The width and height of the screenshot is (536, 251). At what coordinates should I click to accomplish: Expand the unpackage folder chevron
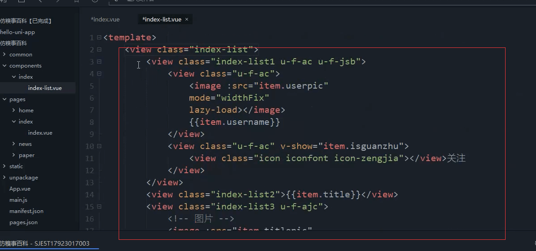coord(4,178)
